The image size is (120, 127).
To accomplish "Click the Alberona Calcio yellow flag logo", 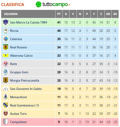I will click(5, 55).
